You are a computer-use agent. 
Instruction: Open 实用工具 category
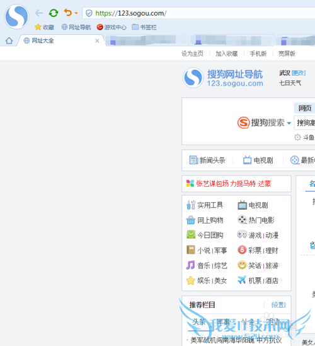[x=205, y=205]
